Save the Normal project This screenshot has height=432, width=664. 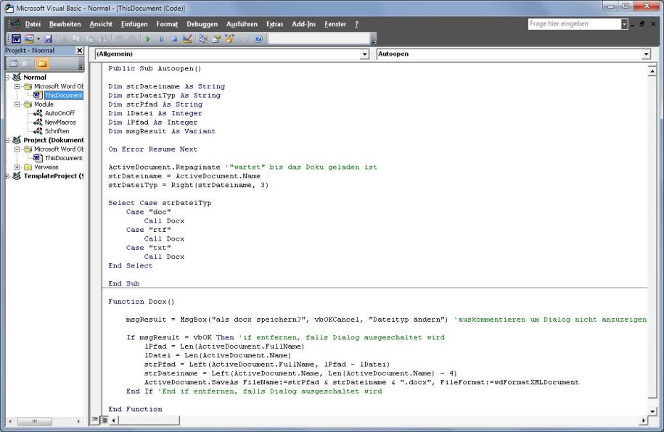[49, 38]
